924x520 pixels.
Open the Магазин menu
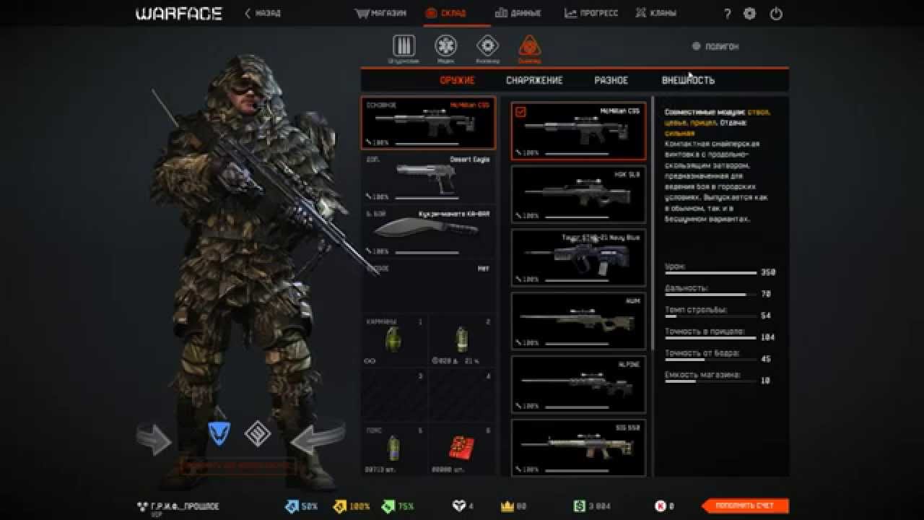point(380,13)
